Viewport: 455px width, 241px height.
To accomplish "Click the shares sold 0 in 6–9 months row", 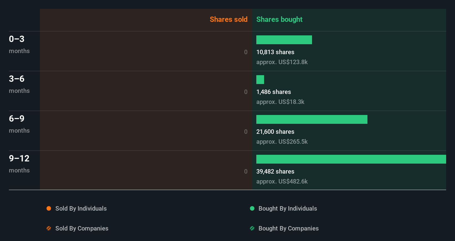I will click(x=246, y=132).
